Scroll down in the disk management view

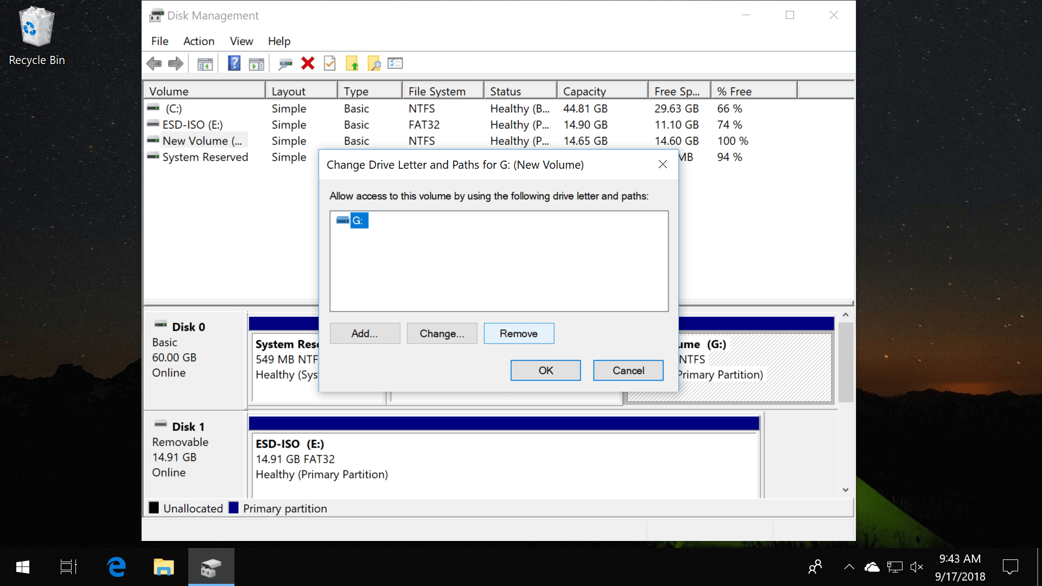pyautogui.click(x=845, y=489)
